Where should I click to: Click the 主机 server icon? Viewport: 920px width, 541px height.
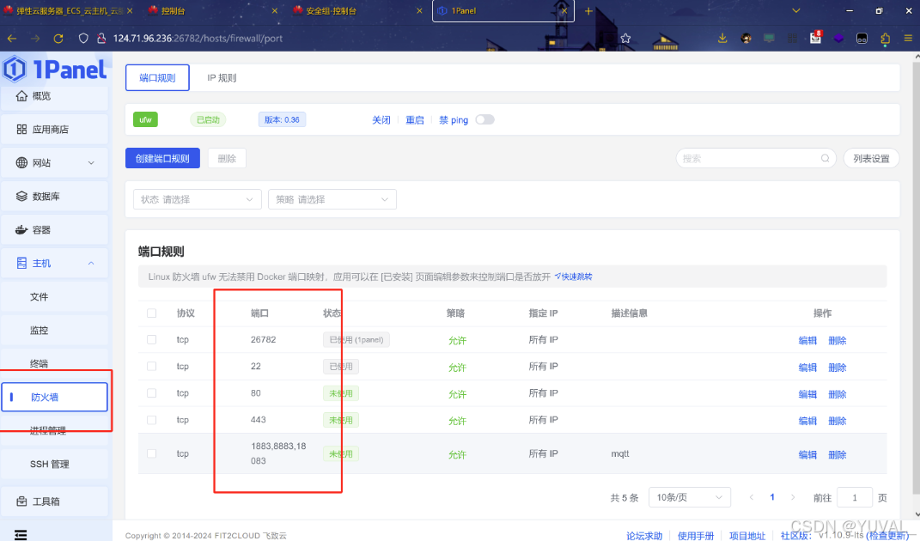pyautogui.click(x=21, y=263)
